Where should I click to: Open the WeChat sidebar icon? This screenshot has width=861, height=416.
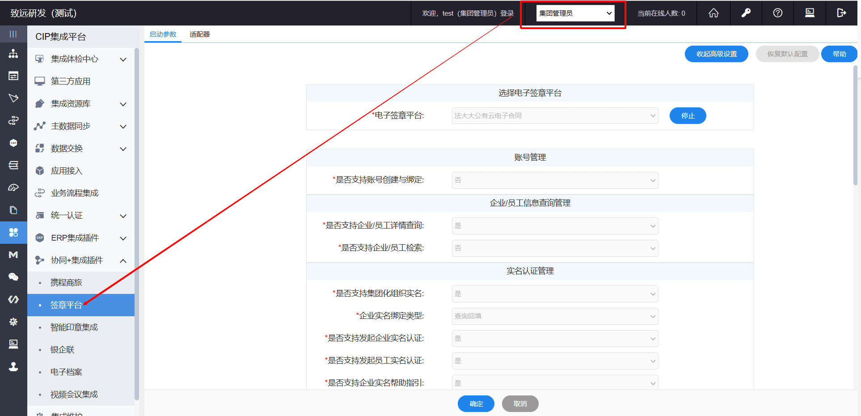(13, 277)
